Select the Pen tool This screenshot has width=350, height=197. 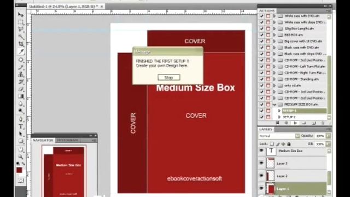pyautogui.click(x=21, y=119)
